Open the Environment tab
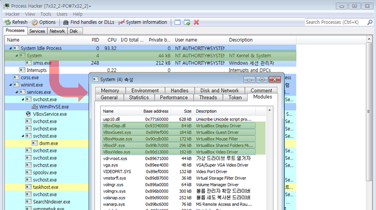376x210 pixels. click(x=145, y=91)
